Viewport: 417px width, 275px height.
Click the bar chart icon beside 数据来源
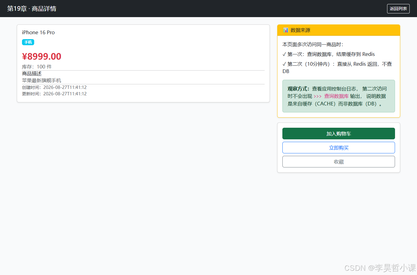[285, 30]
